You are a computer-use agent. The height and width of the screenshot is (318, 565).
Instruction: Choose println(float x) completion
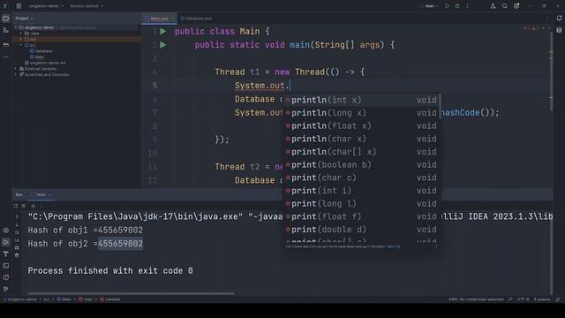point(361,125)
